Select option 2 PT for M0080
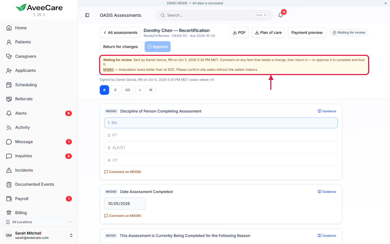The height and width of the screenshot is (244, 390). click(221, 135)
